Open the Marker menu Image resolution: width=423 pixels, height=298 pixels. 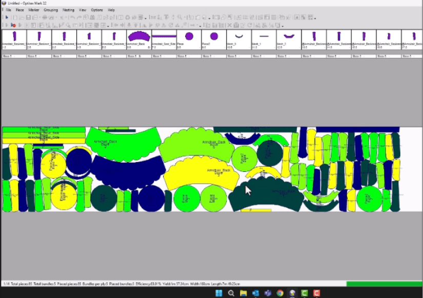(34, 10)
